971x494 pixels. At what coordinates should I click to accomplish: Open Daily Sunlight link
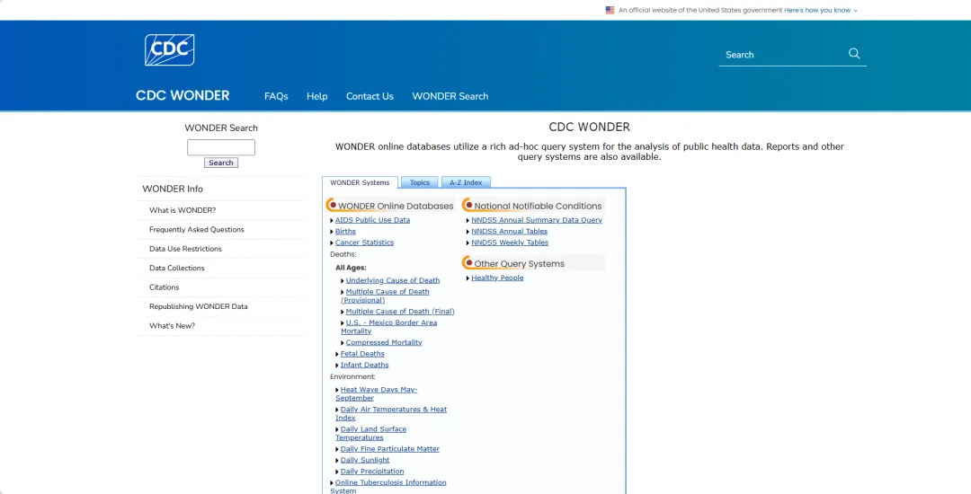[x=365, y=460]
